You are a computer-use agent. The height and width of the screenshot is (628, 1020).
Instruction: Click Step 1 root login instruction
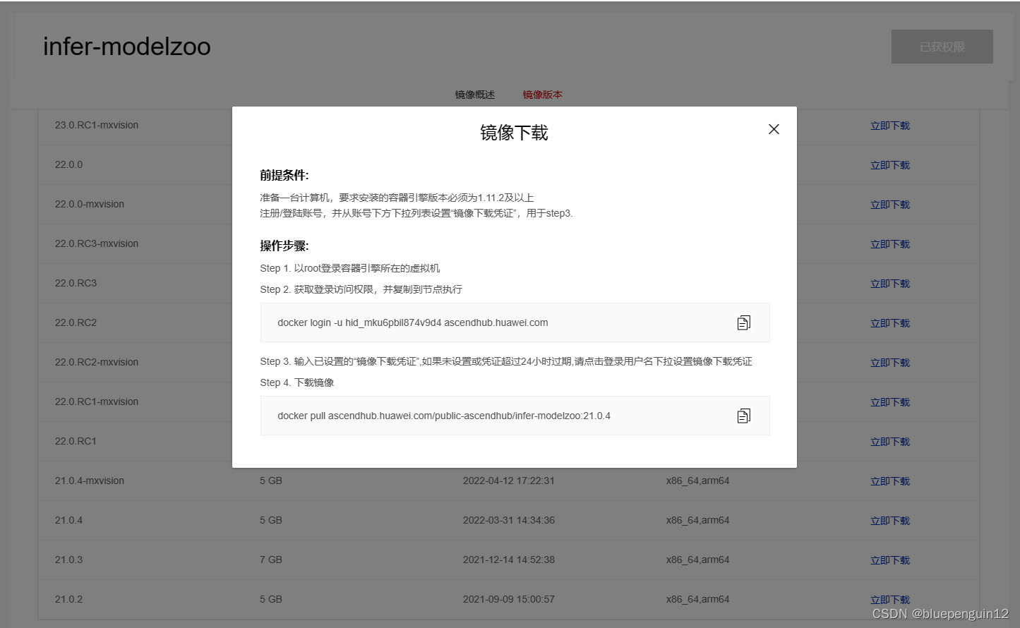(x=350, y=268)
